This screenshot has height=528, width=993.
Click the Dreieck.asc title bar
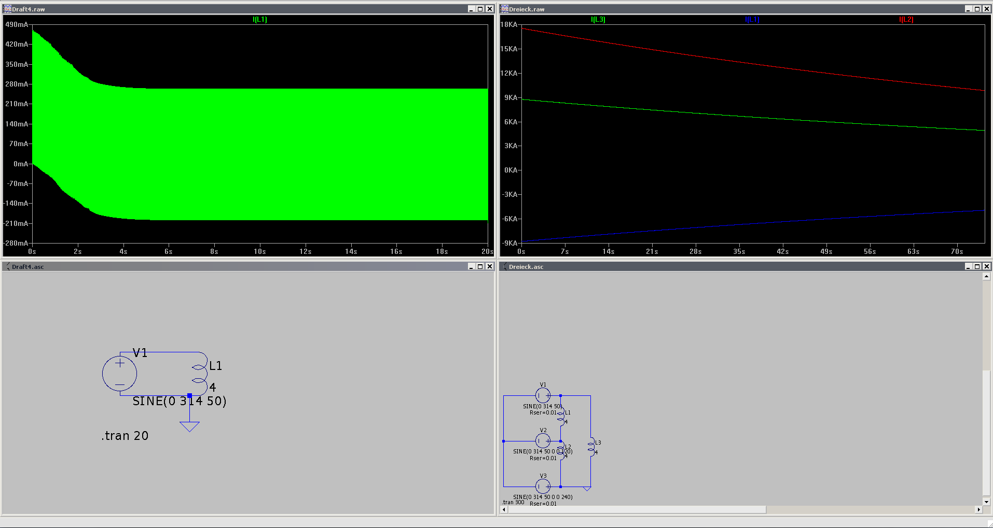tap(745, 266)
